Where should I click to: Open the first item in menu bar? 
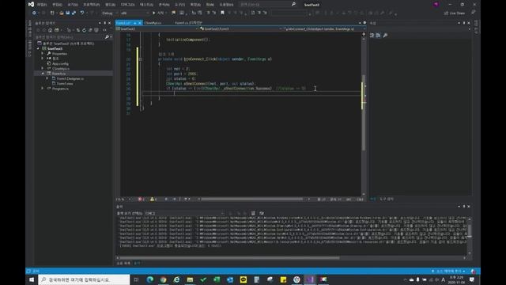(42, 5)
